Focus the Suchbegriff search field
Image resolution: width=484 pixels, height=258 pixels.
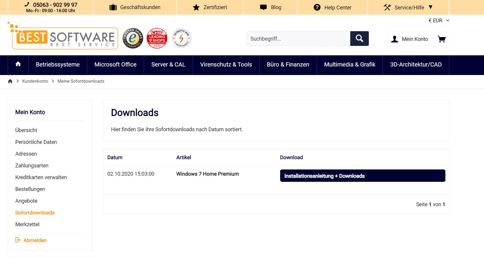tap(298, 39)
